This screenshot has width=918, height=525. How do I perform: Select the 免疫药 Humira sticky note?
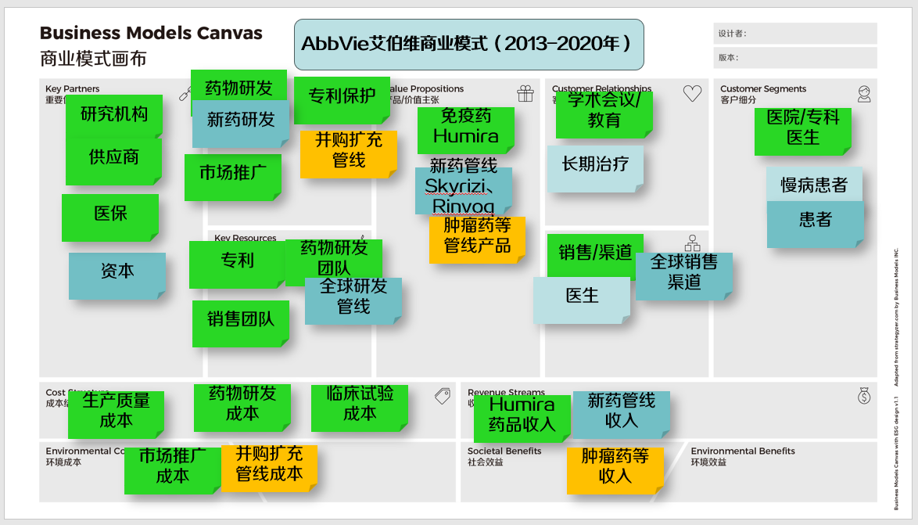(x=466, y=130)
